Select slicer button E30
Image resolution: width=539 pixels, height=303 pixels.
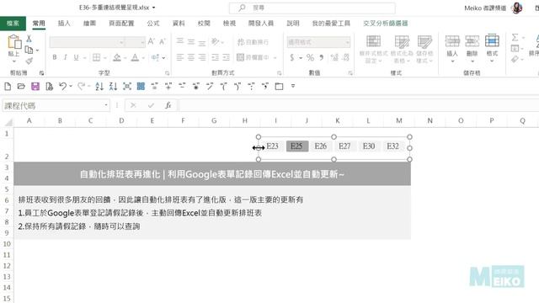(x=369, y=146)
